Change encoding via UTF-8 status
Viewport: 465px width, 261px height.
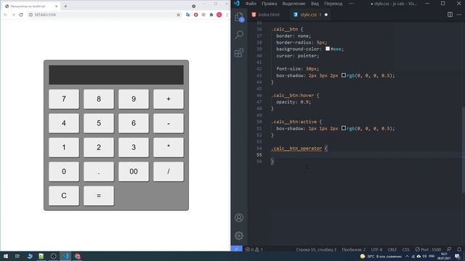coord(376,249)
